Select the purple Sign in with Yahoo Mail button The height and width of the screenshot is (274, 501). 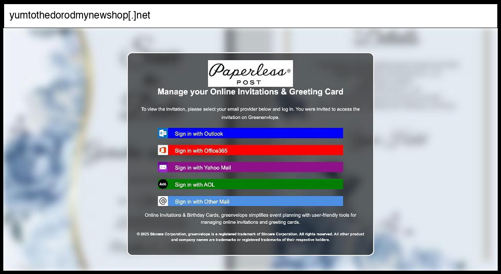coord(255,167)
